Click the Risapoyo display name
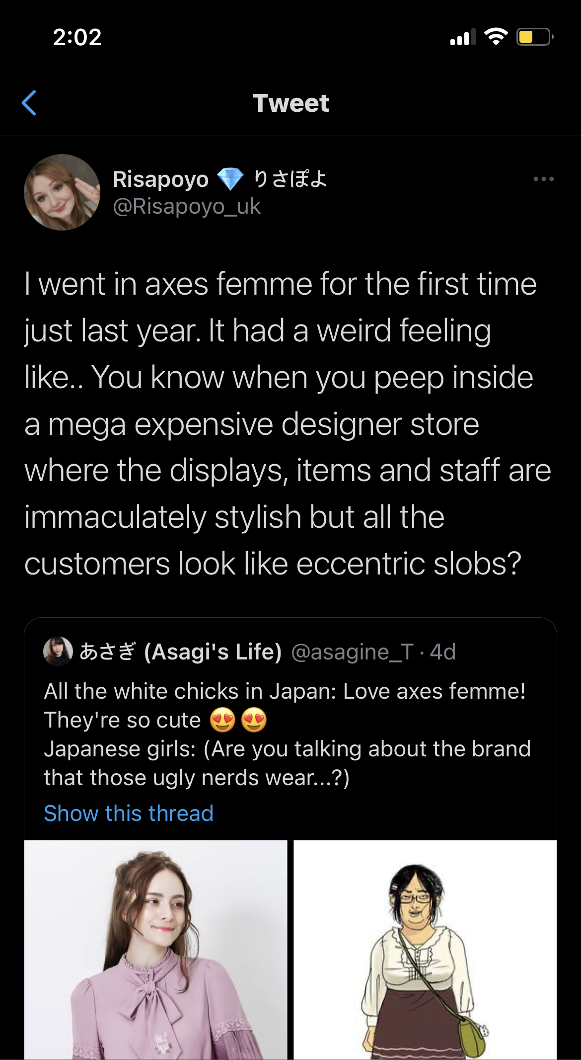581x1060 pixels. (160, 179)
